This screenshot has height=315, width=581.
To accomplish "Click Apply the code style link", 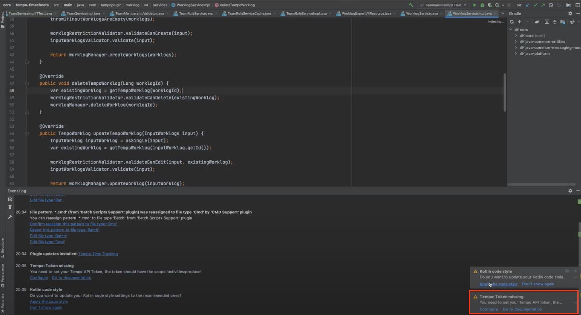I will click(498, 284).
